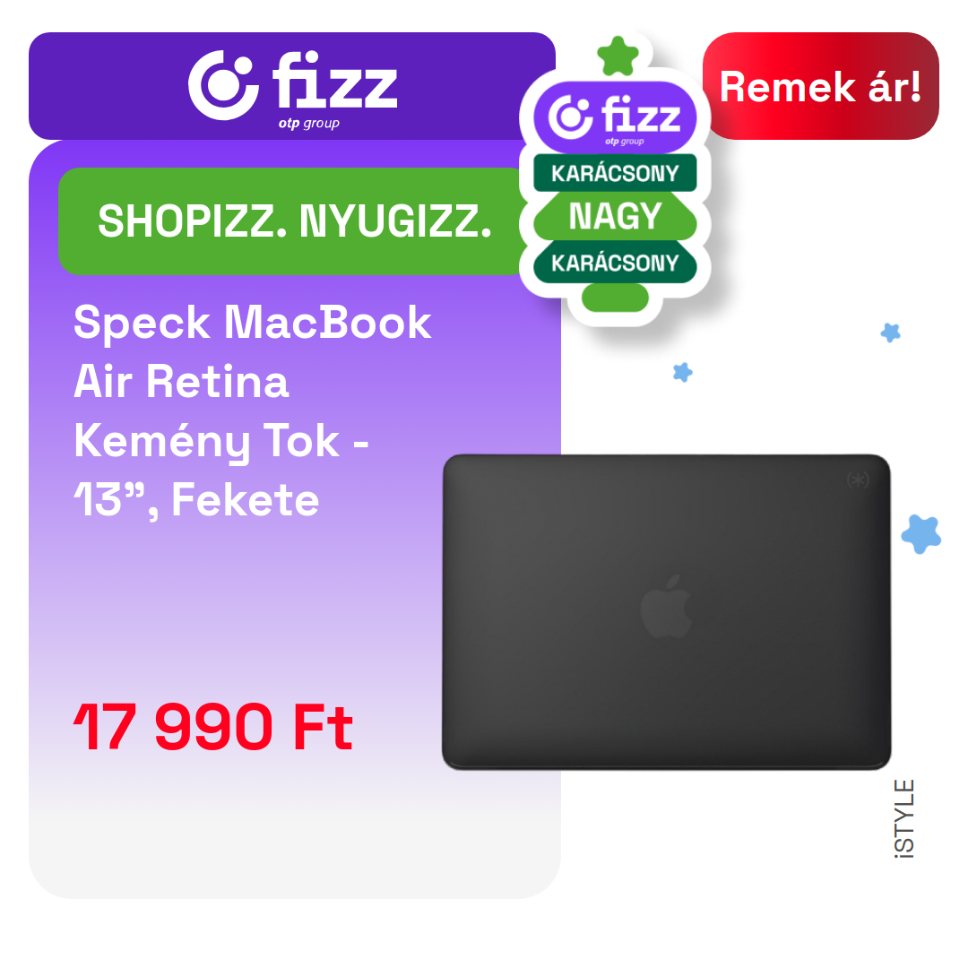Click the vertical iSTYLE brand label

[x=903, y=818]
